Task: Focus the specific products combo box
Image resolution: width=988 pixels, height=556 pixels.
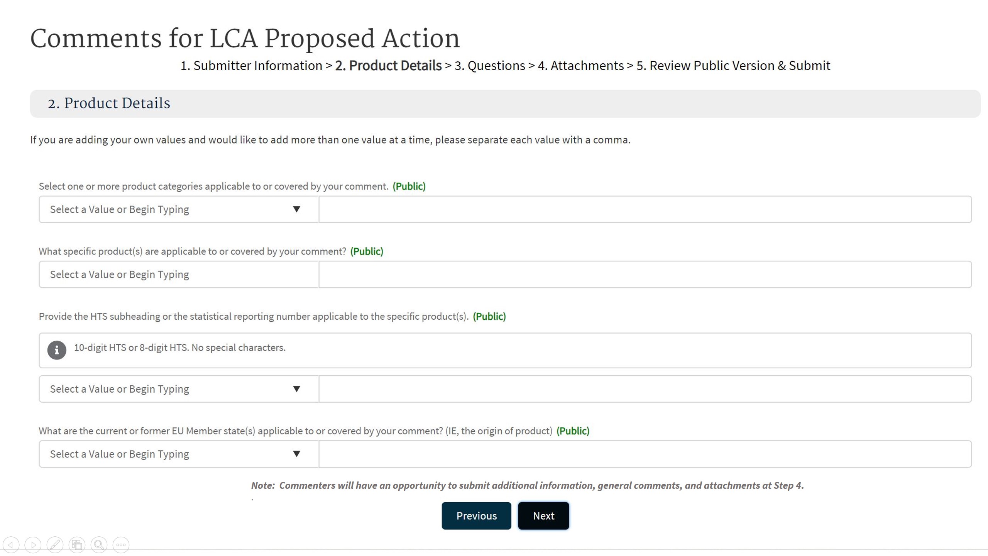Action: tap(178, 275)
